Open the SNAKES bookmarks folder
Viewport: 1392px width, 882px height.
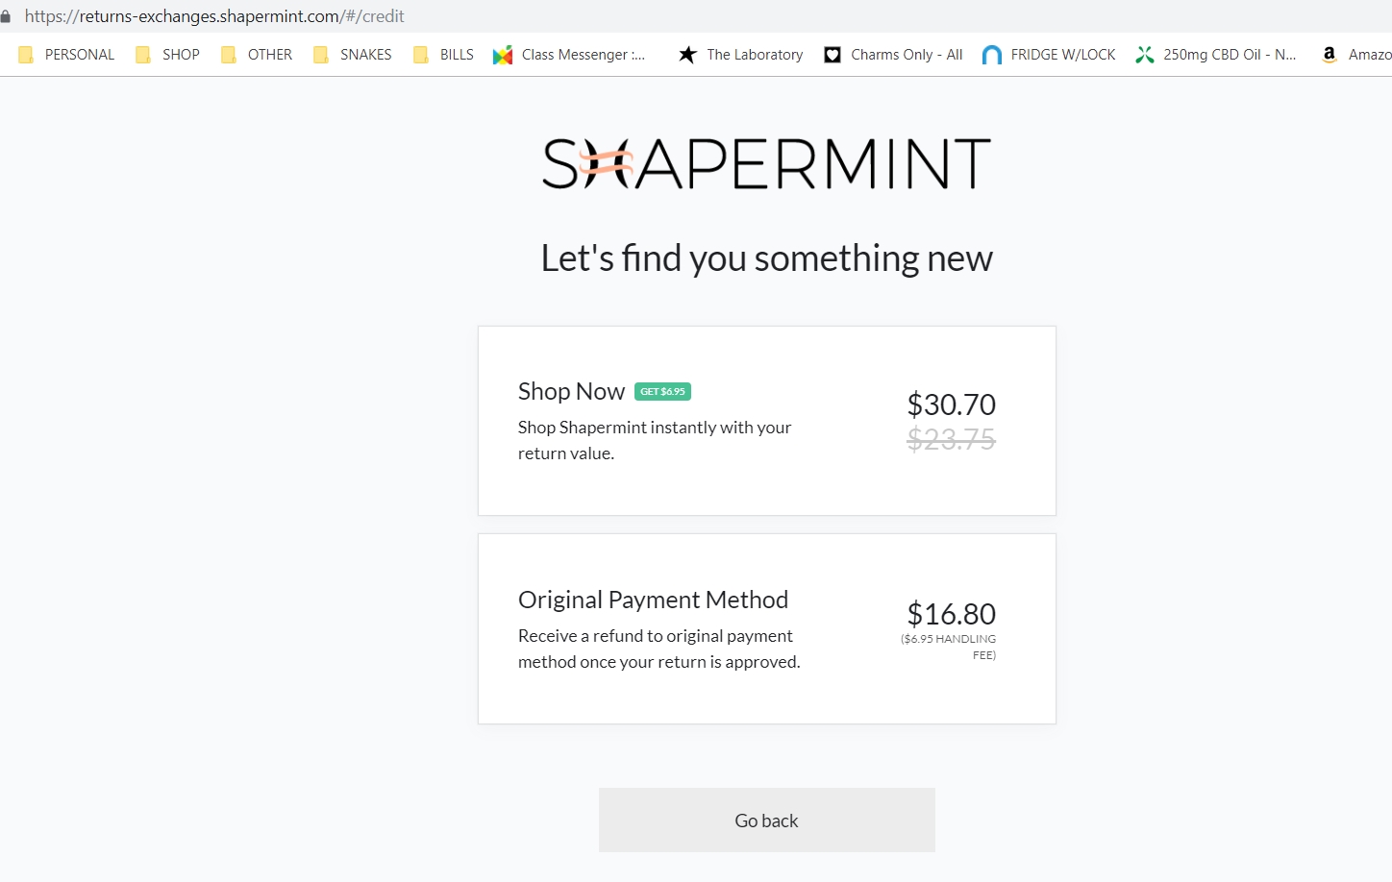coord(352,55)
